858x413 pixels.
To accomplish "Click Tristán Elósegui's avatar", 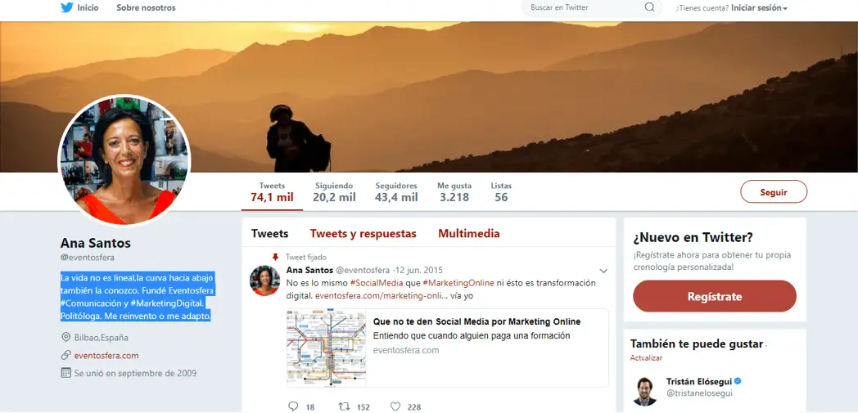I will (x=645, y=391).
